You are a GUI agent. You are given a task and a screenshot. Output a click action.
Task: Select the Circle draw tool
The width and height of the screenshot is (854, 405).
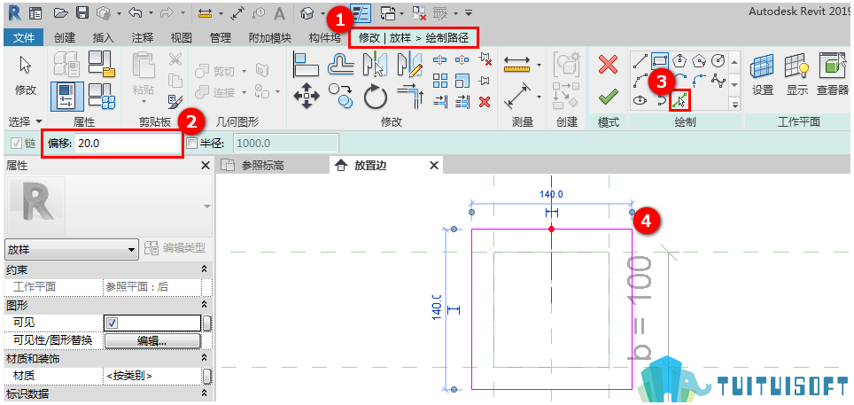pos(719,60)
